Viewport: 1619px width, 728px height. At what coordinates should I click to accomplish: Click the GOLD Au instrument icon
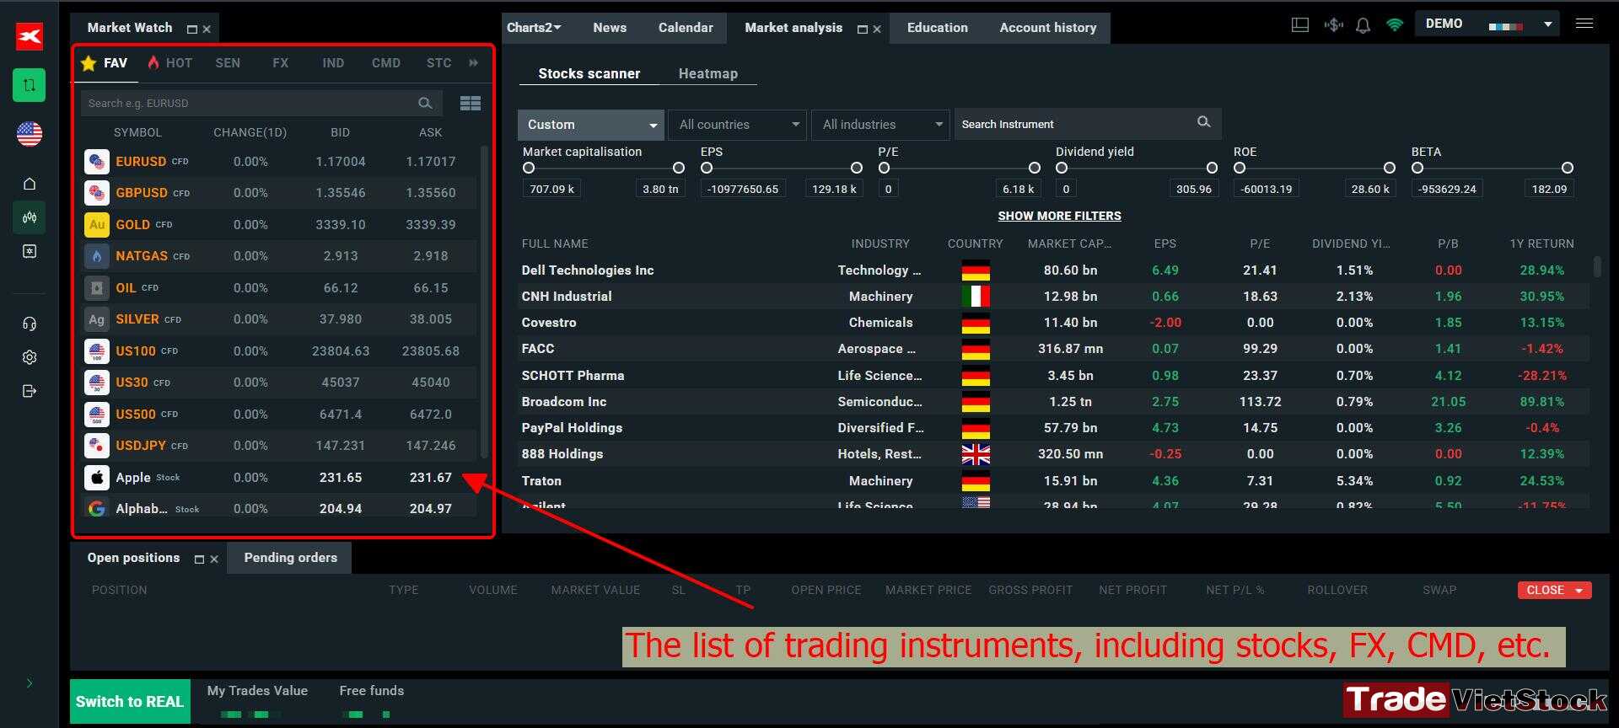[x=97, y=224]
